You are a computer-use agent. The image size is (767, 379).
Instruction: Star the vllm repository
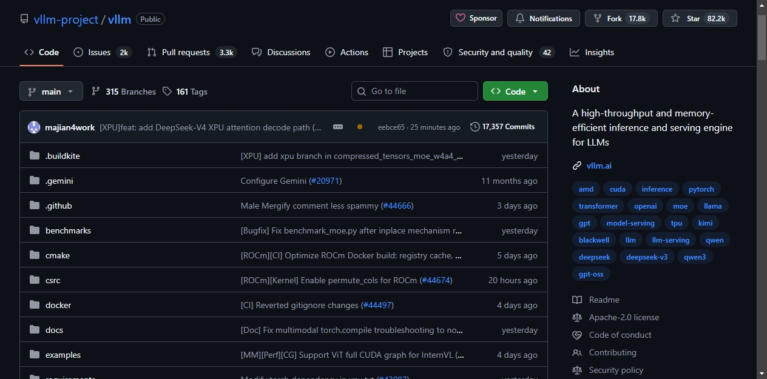tap(700, 18)
